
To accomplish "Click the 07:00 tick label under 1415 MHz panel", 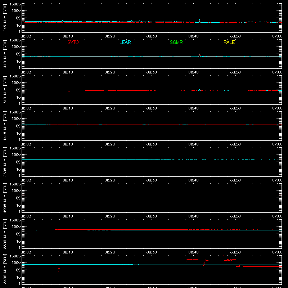I will click(277, 144).
